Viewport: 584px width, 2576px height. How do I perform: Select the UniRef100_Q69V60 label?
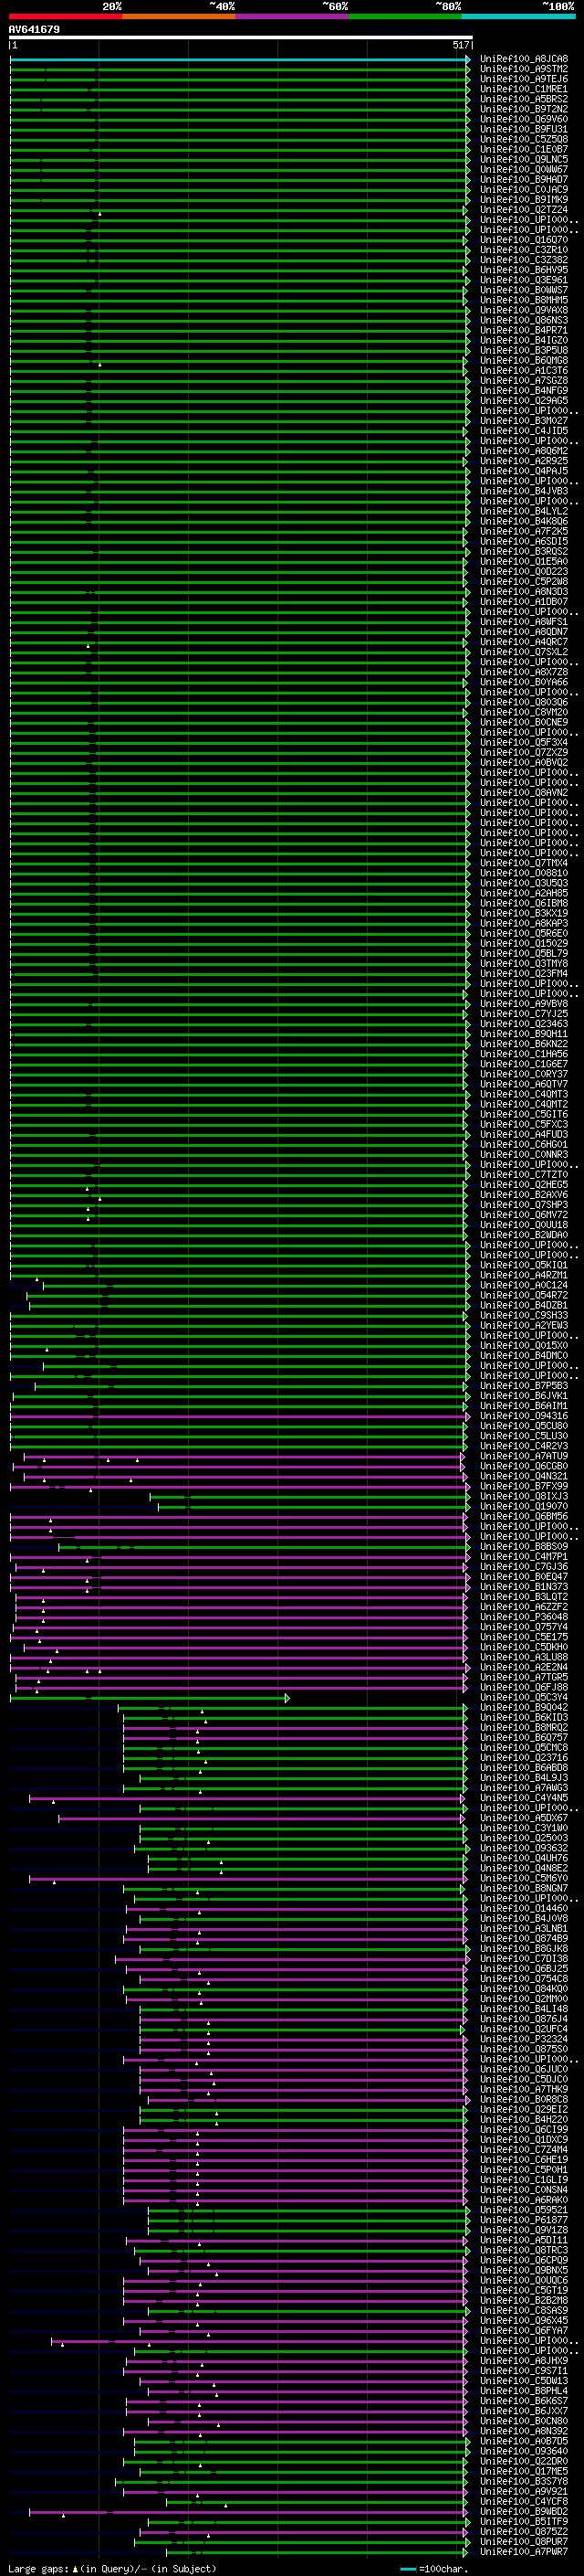(524, 119)
